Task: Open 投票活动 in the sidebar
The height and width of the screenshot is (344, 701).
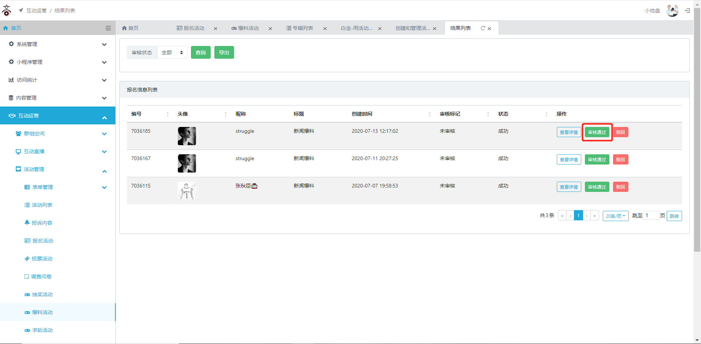Action: click(x=42, y=259)
